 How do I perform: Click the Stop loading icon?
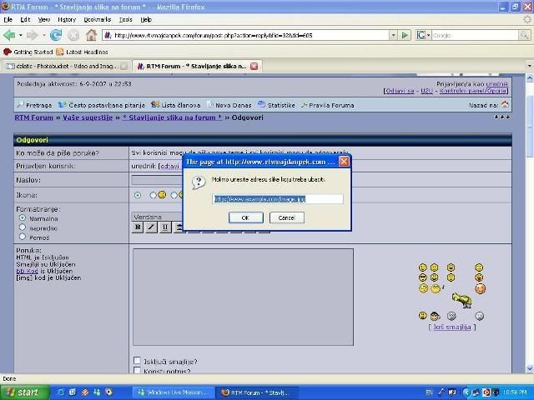coord(73,35)
